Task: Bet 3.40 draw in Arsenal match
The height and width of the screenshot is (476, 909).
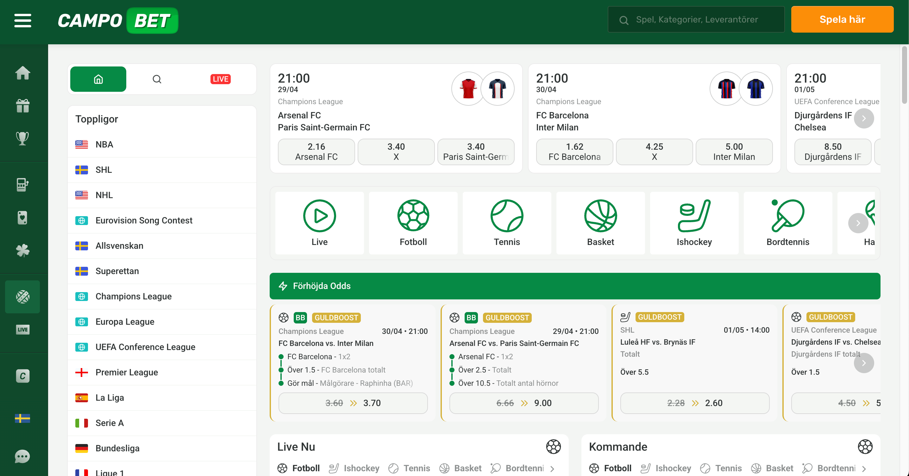Action: point(396,152)
